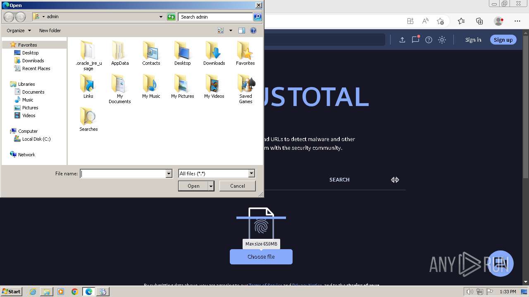Image resolution: width=529 pixels, height=297 pixels.
Task: Open Chrome from the taskbar
Action: tap(75, 292)
